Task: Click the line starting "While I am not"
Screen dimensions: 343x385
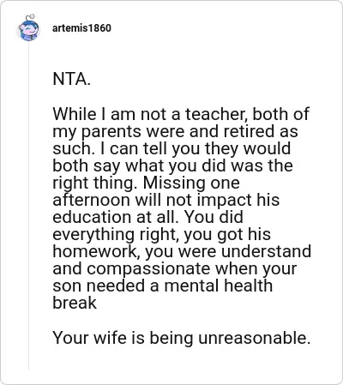Action: click(181, 114)
